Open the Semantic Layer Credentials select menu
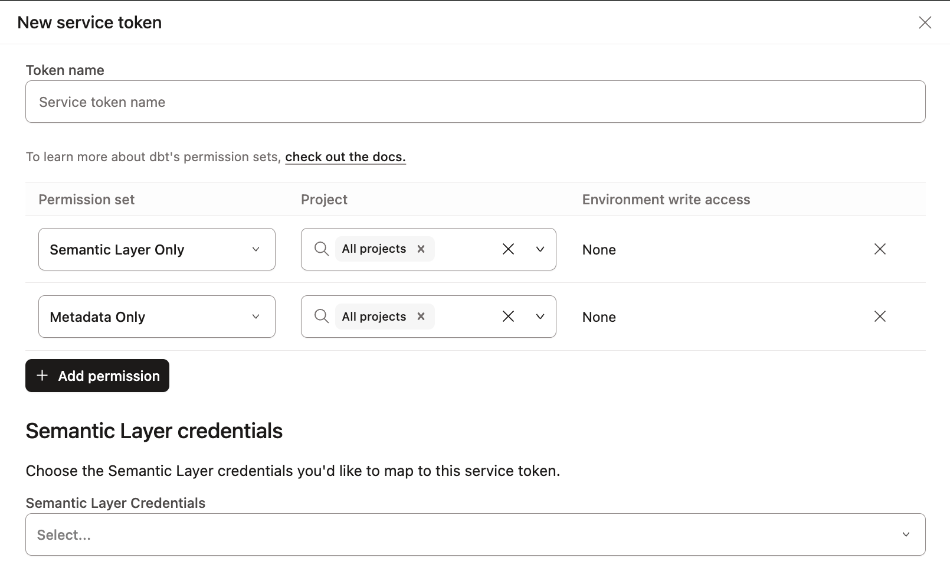 pyautogui.click(x=475, y=534)
